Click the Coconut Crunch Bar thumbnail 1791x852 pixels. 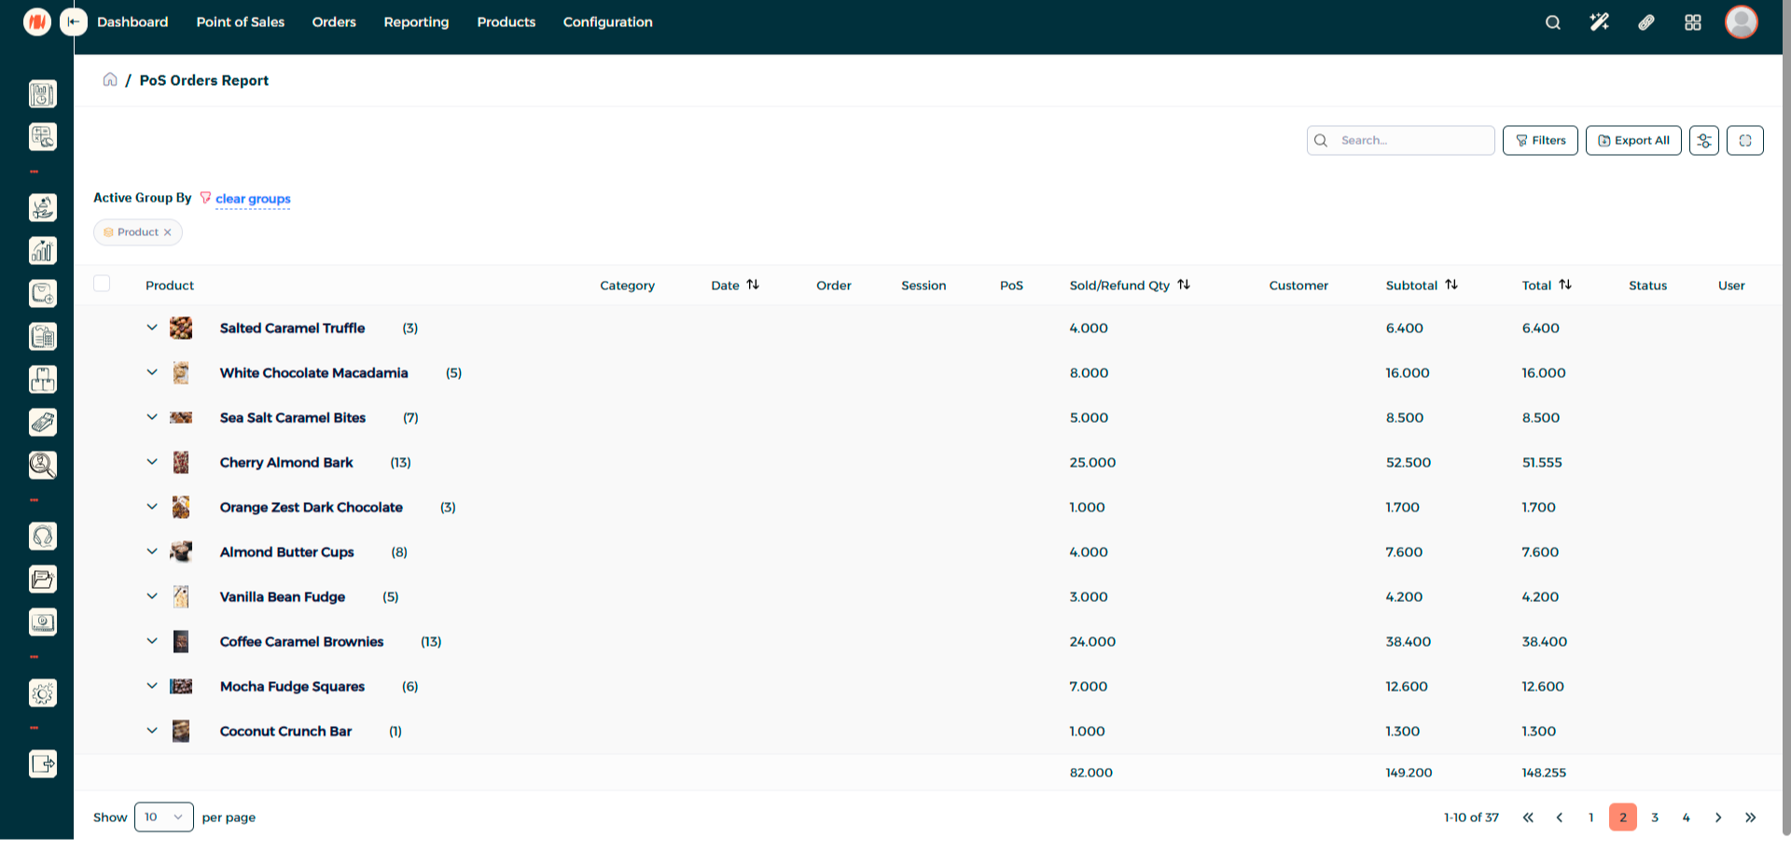(181, 731)
